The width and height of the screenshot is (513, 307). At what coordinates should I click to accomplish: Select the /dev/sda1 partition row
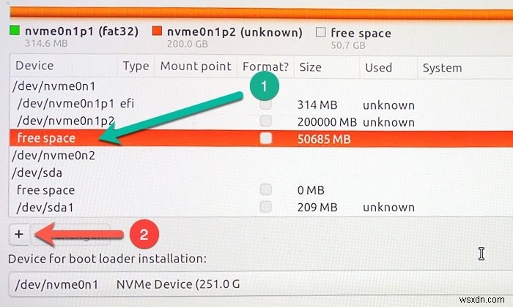click(x=45, y=207)
